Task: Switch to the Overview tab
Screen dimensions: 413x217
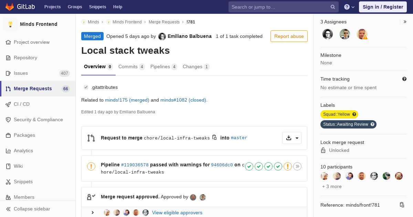Action: point(98,67)
